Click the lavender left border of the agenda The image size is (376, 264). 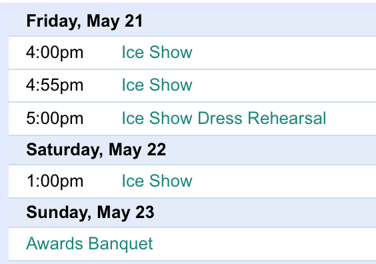click(x=4, y=137)
